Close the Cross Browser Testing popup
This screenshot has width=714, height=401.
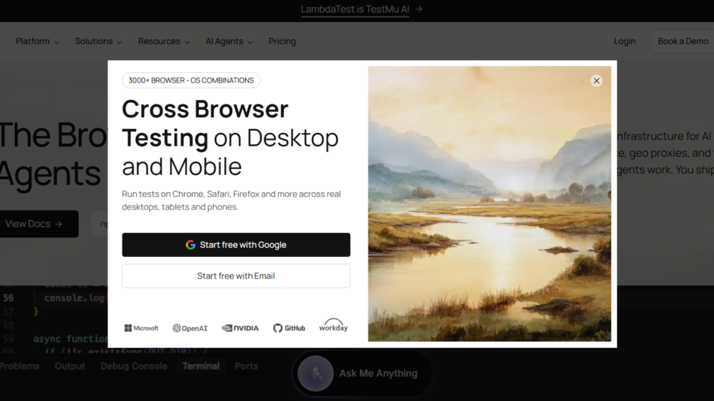[596, 81]
